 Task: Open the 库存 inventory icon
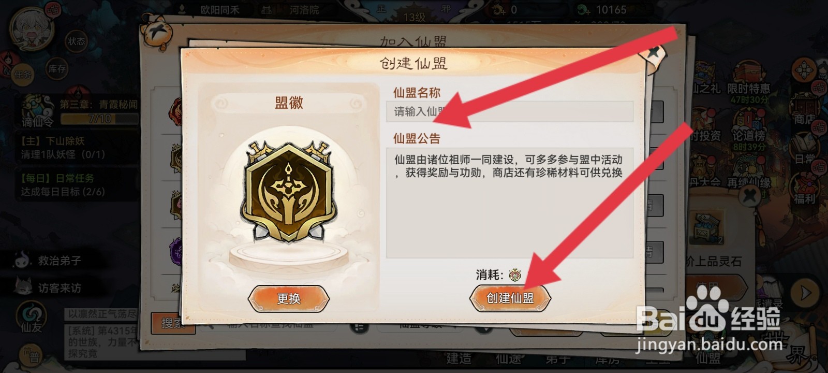56,68
